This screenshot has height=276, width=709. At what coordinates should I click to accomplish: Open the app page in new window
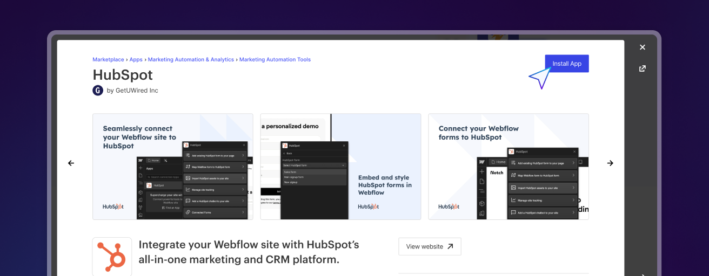[643, 68]
